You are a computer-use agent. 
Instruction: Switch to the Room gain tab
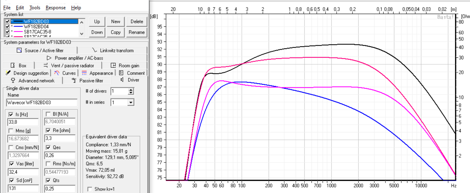(125, 65)
